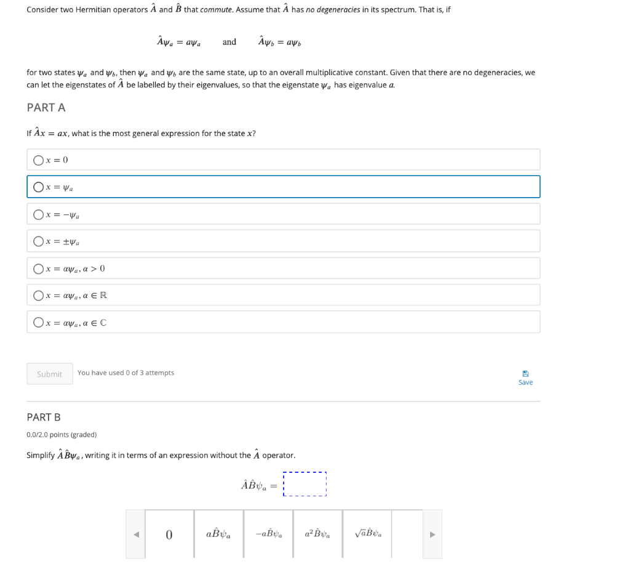630x577 pixels.
Task: Insert aB̂ψa from the symbol palette
Action: [219, 534]
